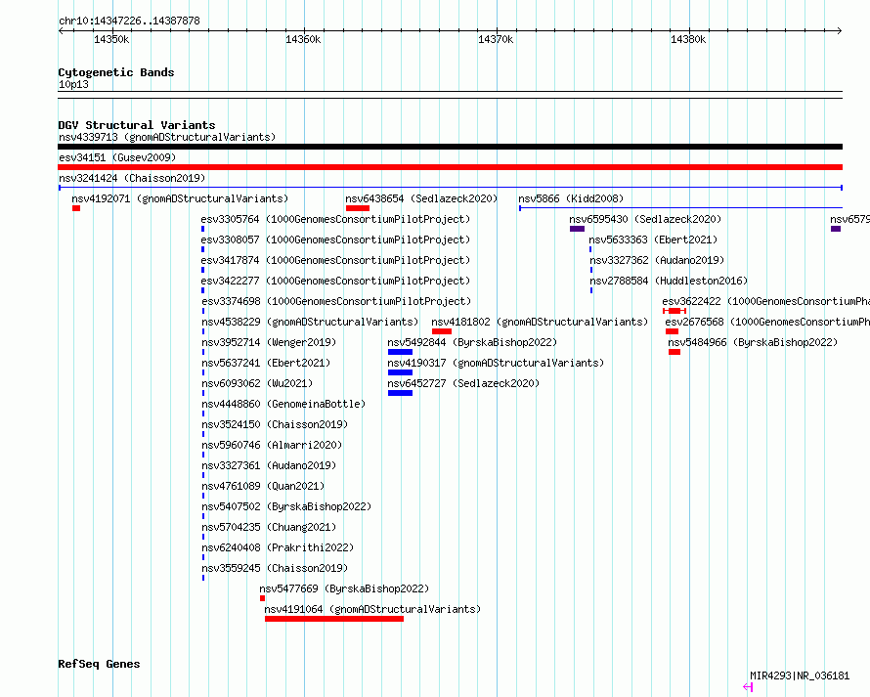Open nsv6595430 (Sedlazeck2020) label
The image size is (870, 697).
(x=645, y=219)
